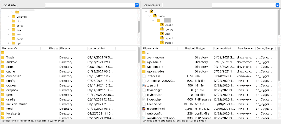The image size is (281, 124).
Task: Click the unknown-folder icon beside .gnupg
Action: tap(162, 29)
